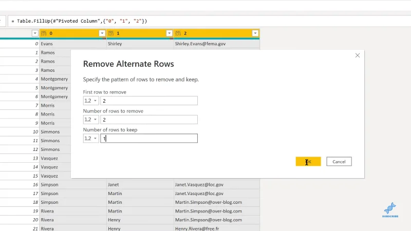This screenshot has height=231, width=411.
Task: Open filter dropdown of column 1
Action: pyautogui.click(x=170, y=33)
